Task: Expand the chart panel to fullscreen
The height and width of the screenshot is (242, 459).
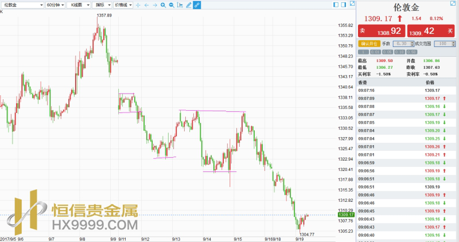Action: 352,3
